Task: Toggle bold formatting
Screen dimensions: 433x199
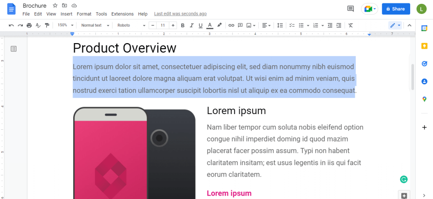Action: 183,25
